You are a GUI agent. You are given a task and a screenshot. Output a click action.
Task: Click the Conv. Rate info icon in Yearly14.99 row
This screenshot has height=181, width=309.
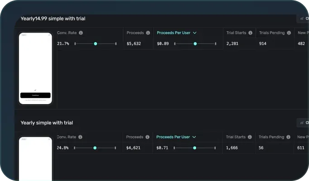81,33
